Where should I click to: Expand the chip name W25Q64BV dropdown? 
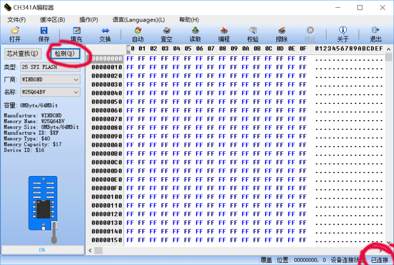point(76,92)
